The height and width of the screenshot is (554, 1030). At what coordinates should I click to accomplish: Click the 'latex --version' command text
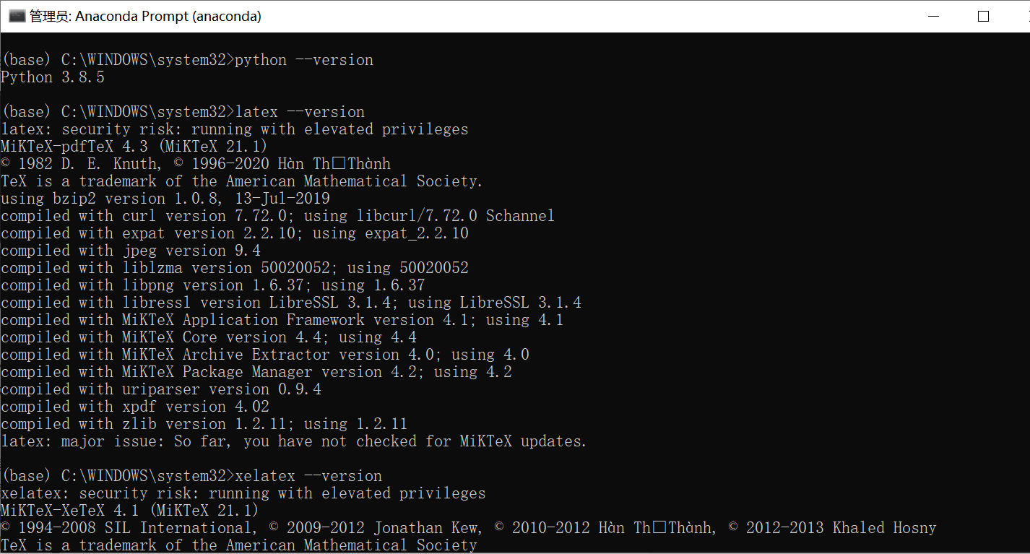click(300, 112)
